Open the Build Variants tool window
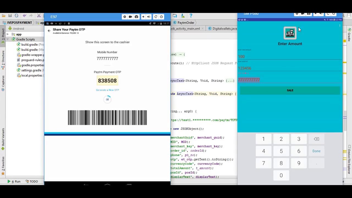 tap(3, 139)
